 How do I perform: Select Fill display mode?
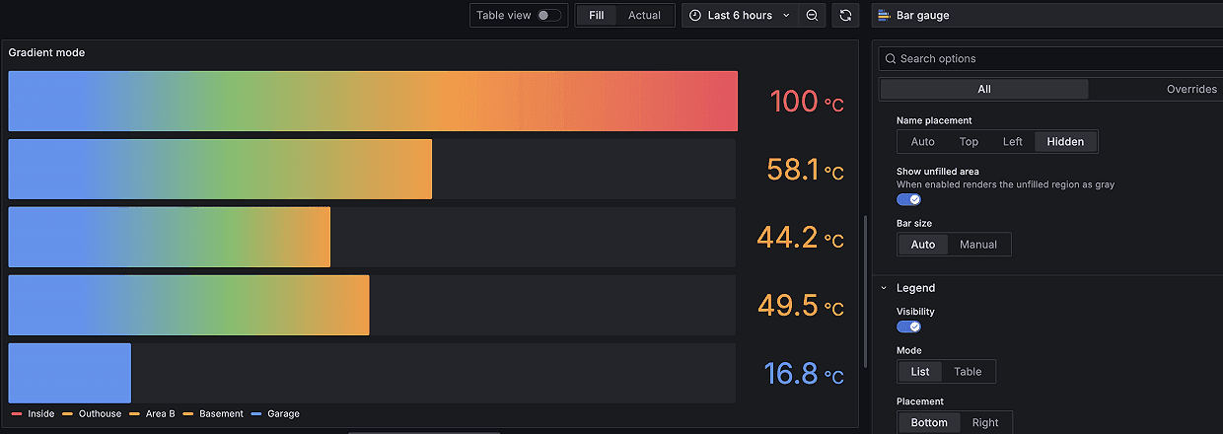(597, 16)
